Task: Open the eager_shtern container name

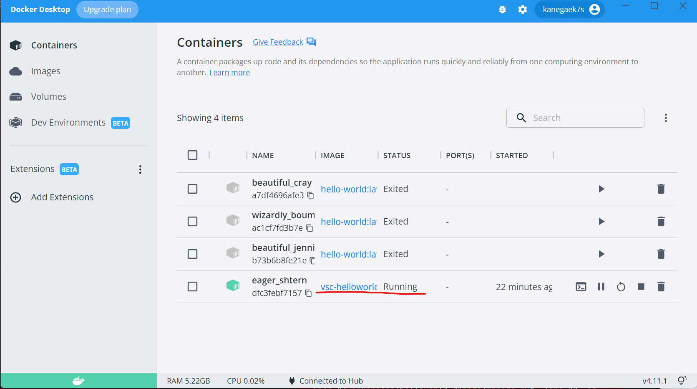Action: [279, 280]
